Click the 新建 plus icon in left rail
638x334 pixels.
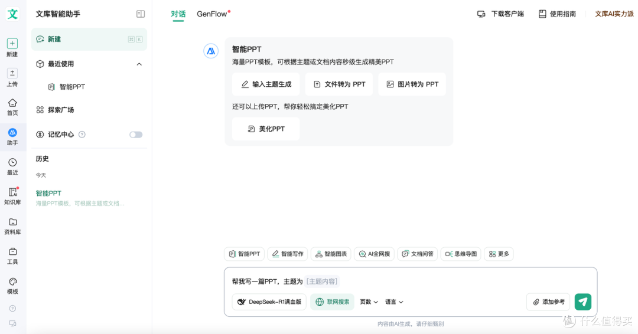12,44
